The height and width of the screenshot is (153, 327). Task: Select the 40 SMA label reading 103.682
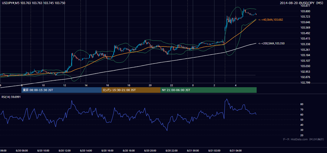(x=271, y=20)
